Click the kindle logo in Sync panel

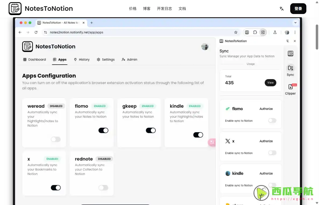click(x=228, y=173)
